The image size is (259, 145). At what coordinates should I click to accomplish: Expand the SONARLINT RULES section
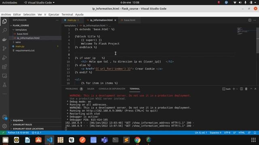click(x=35, y=124)
